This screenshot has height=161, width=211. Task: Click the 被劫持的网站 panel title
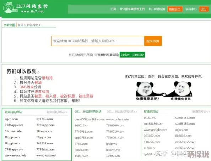13,112
